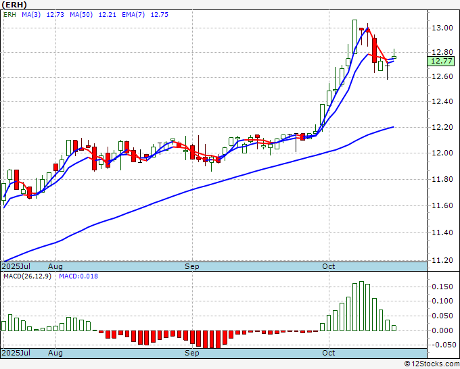Click the (ERH) chart title
The width and height of the screenshot is (460, 369).
(14, 5)
